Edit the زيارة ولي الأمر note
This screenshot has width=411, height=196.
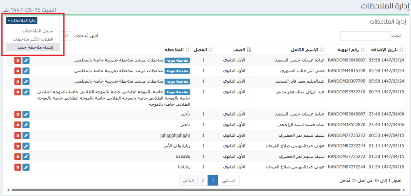(26, 146)
